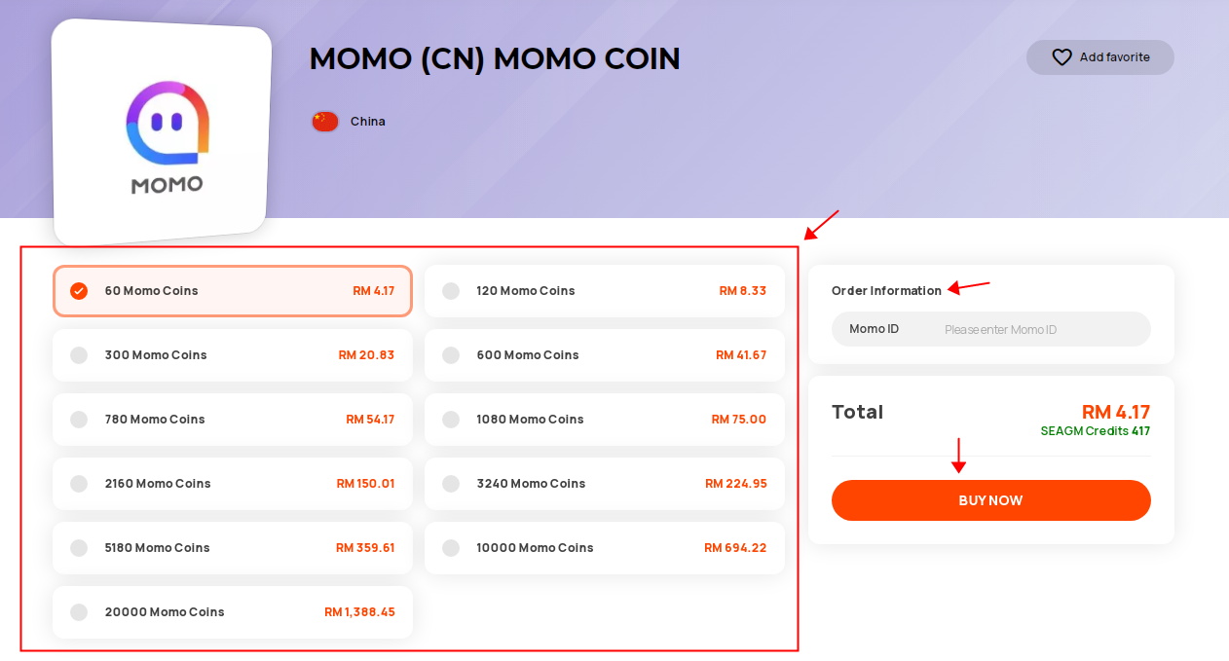The width and height of the screenshot is (1229, 661).
Task: Click the China flag icon
Action: coord(324,122)
